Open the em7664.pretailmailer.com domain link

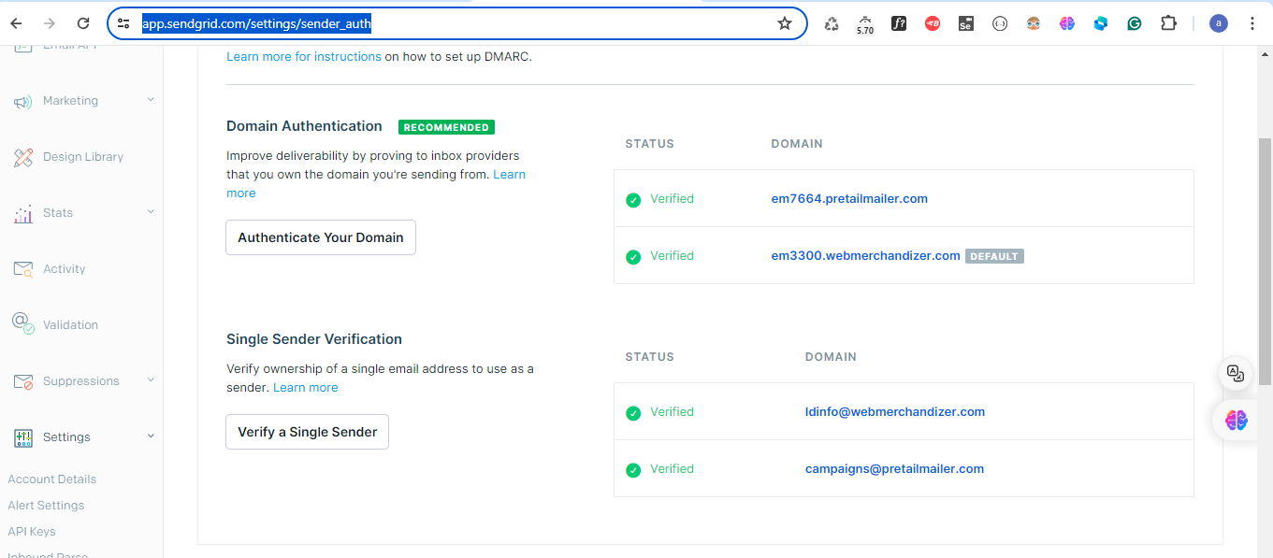coord(849,198)
